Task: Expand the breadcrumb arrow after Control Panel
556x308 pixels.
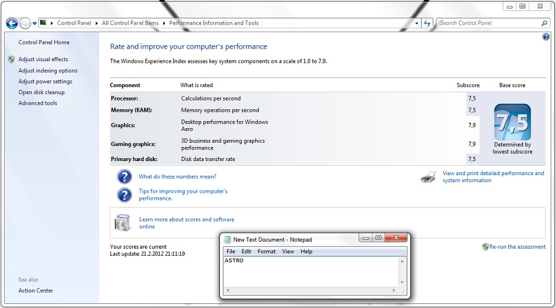Action: pos(97,24)
